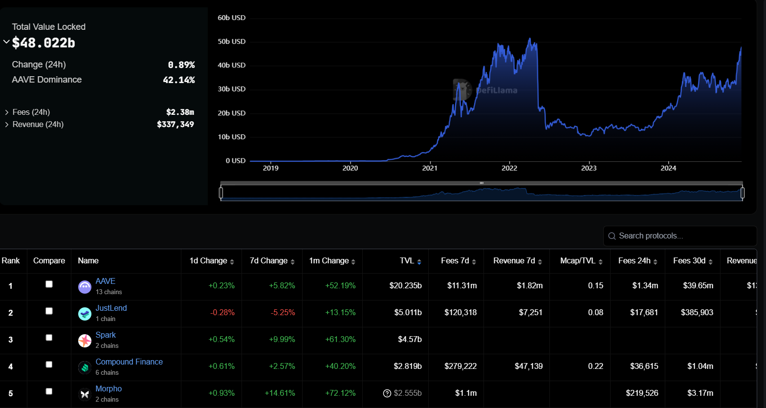Click the $1.1m fees 7d for Morpho
766x408 pixels.
pyautogui.click(x=466, y=393)
